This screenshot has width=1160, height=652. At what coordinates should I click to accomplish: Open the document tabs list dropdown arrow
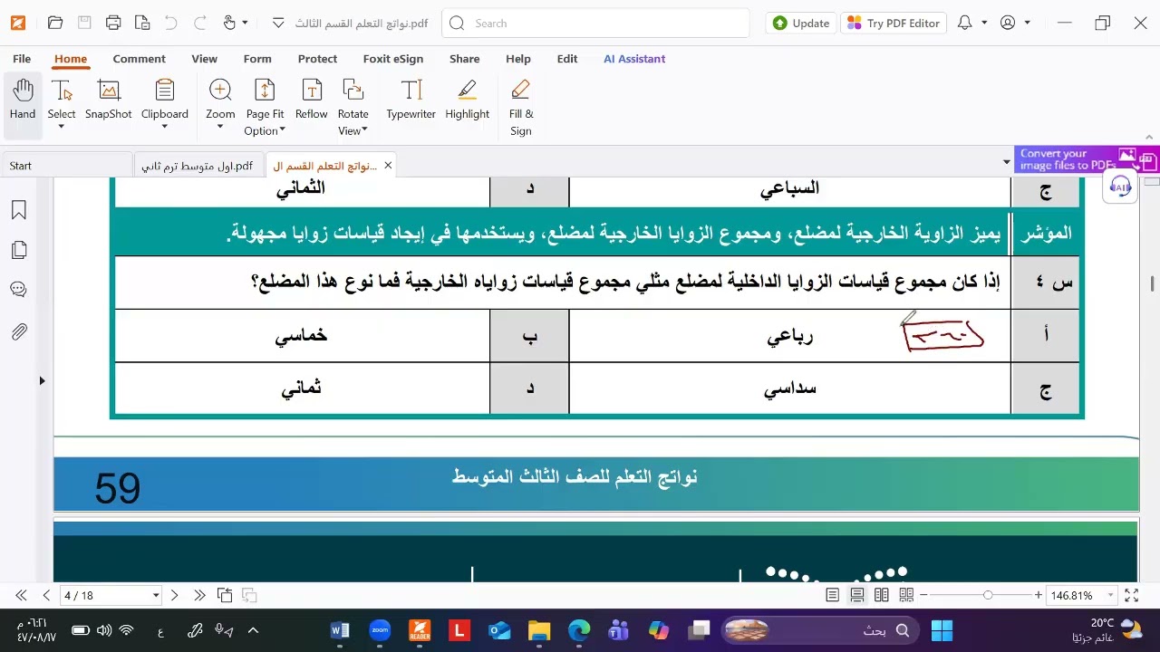(1006, 163)
